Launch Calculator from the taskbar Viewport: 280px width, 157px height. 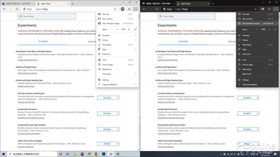pos(82,154)
